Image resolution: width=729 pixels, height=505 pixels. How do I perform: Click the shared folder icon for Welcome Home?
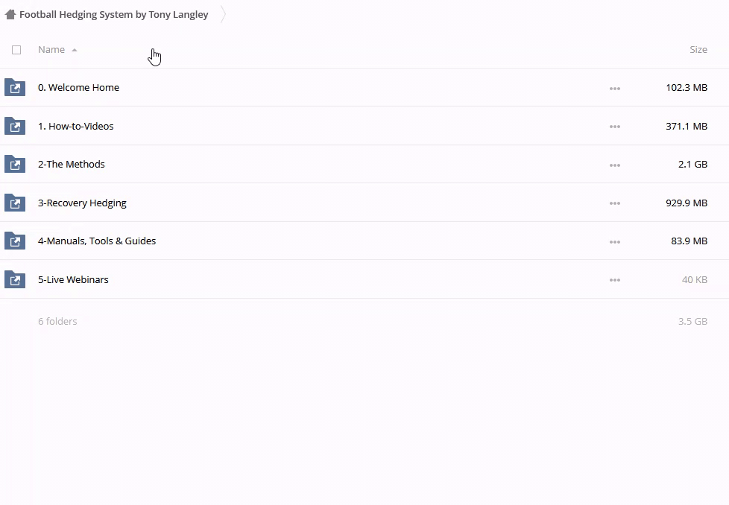[x=15, y=88]
